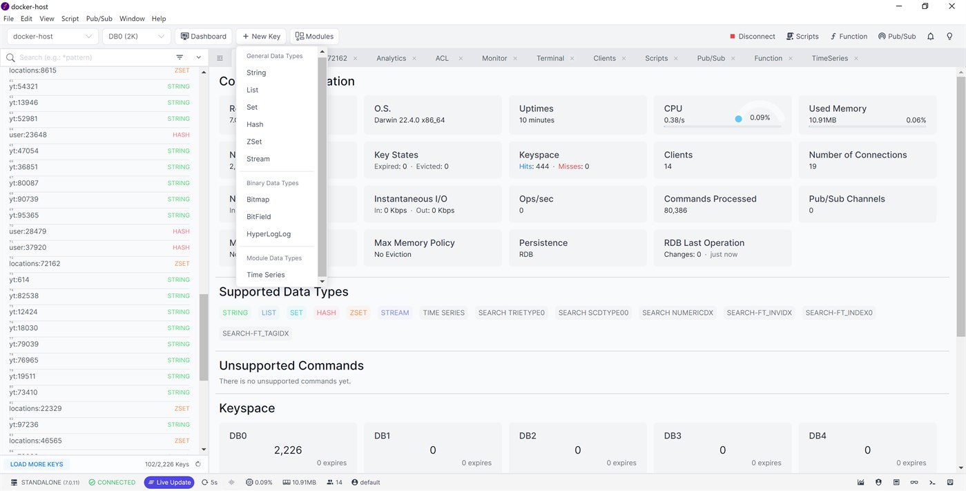This screenshot has height=491, width=966.
Task: Choose HyperLogLog in New Key menu
Action: point(269,234)
